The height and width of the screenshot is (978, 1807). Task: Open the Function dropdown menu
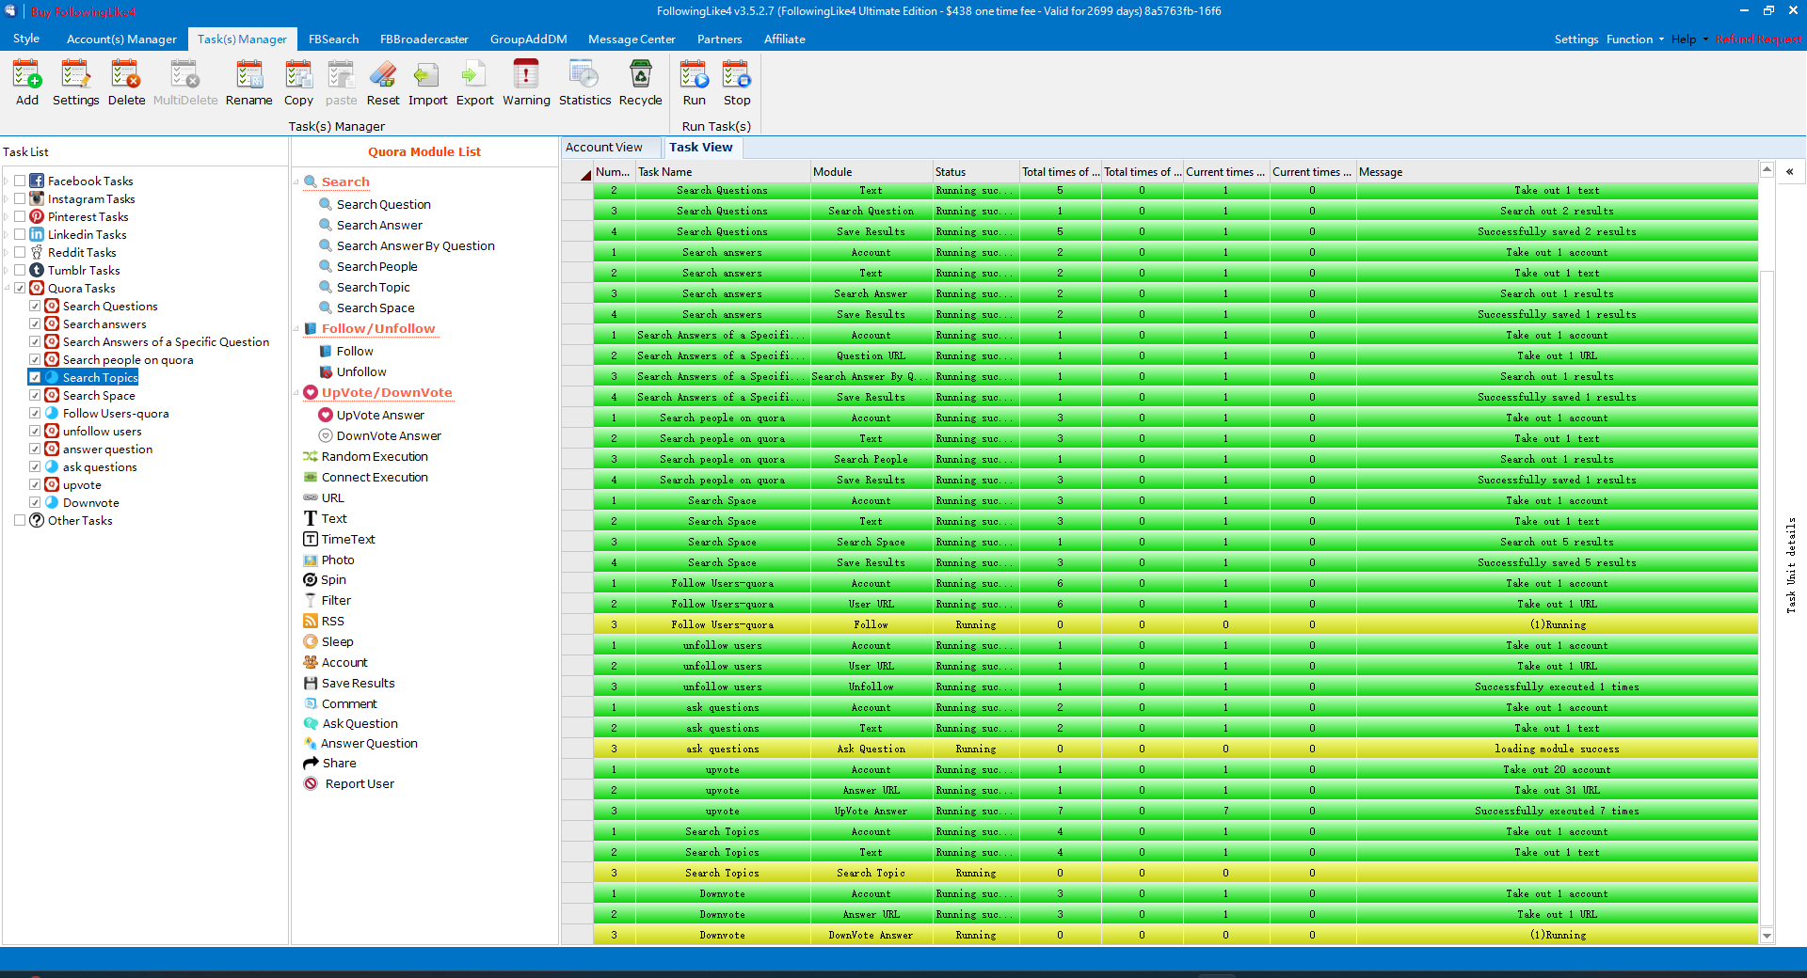[1635, 39]
